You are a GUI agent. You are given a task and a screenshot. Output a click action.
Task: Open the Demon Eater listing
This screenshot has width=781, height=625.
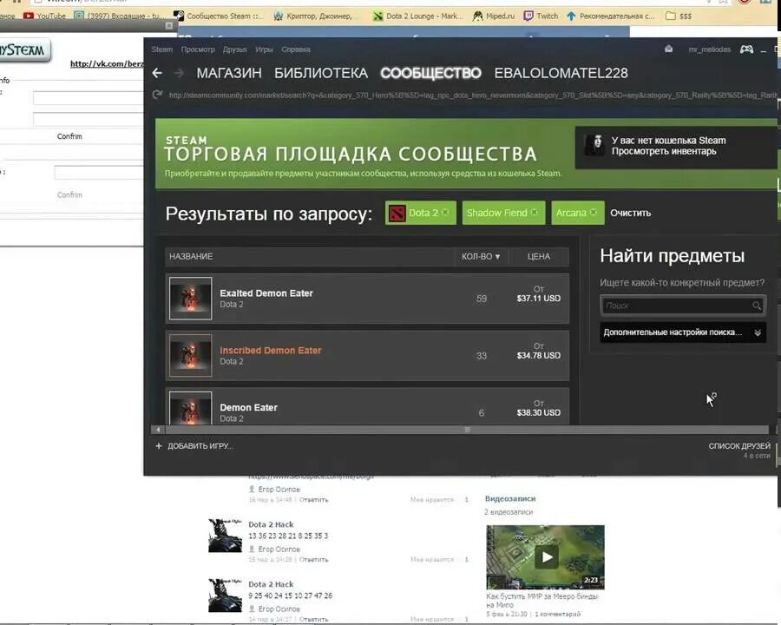(367, 407)
